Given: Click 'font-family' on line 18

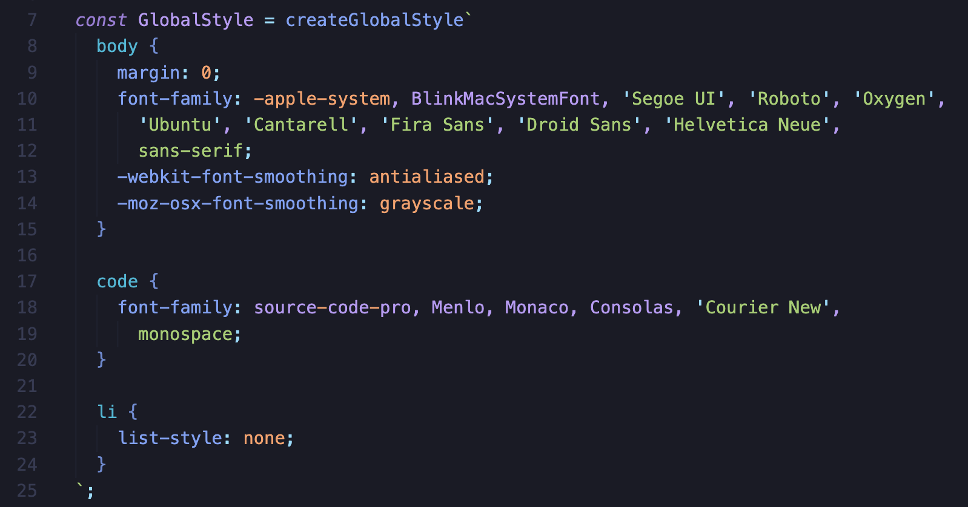Looking at the screenshot, I should pyautogui.click(x=175, y=307).
